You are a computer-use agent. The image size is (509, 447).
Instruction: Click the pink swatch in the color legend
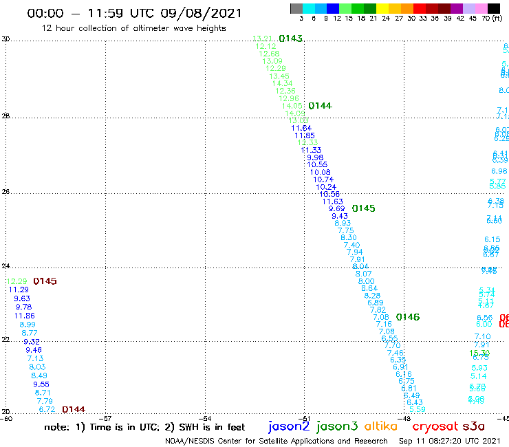481,8
